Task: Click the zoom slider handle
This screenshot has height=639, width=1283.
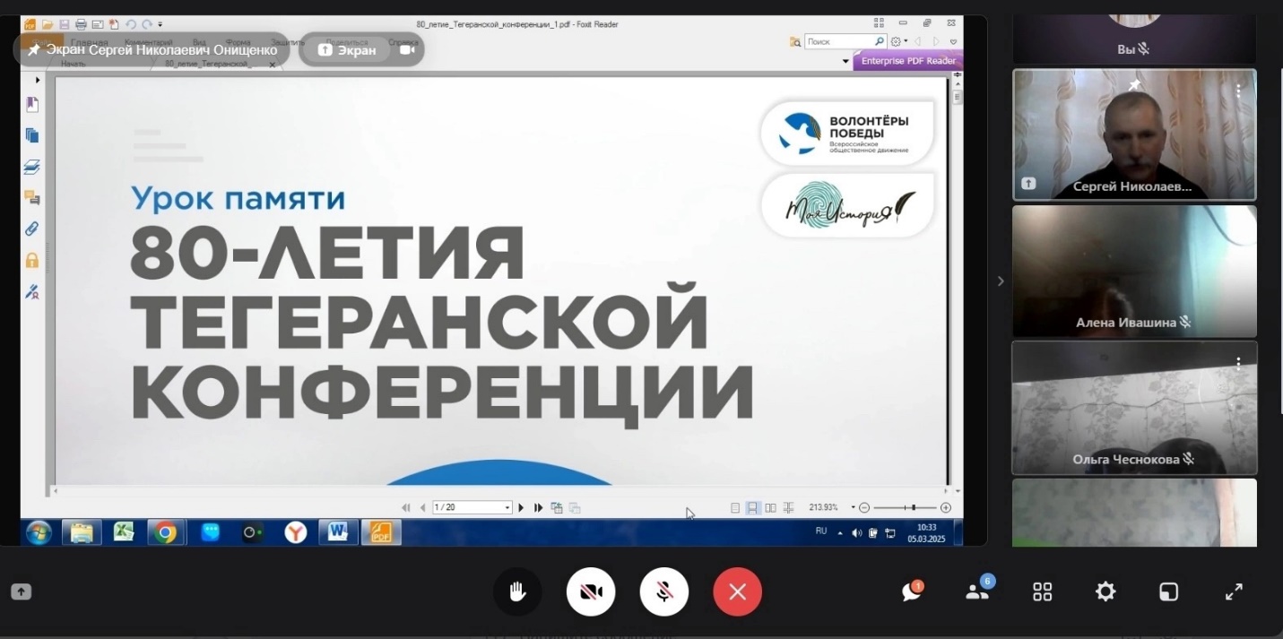Action: (913, 507)
